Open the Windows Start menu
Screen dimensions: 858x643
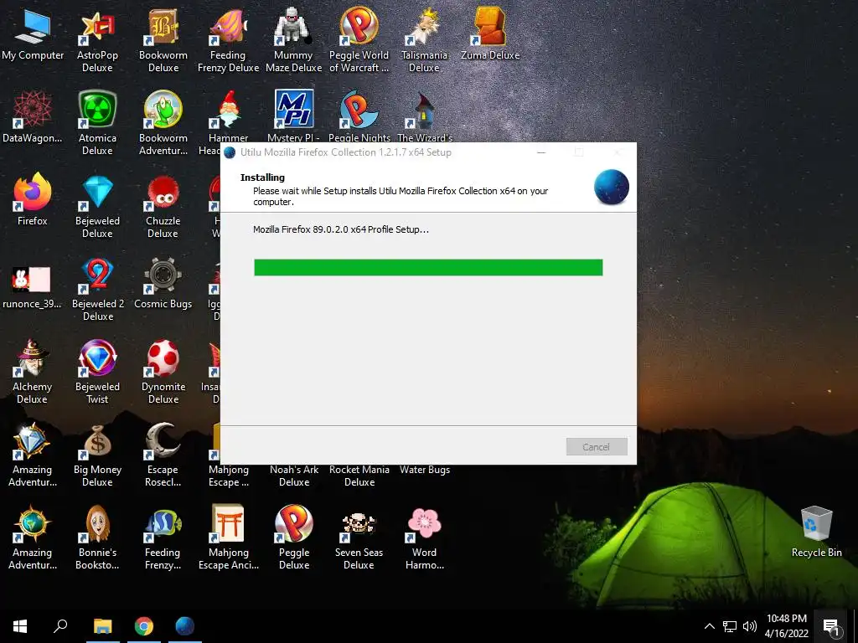pyautogui.click(x=20, y=626)
